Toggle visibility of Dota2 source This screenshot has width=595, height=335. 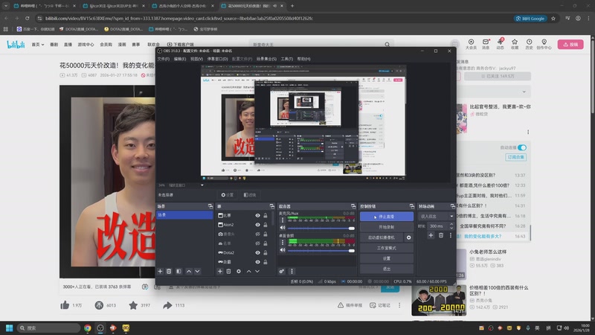click(x=257, y=252)
